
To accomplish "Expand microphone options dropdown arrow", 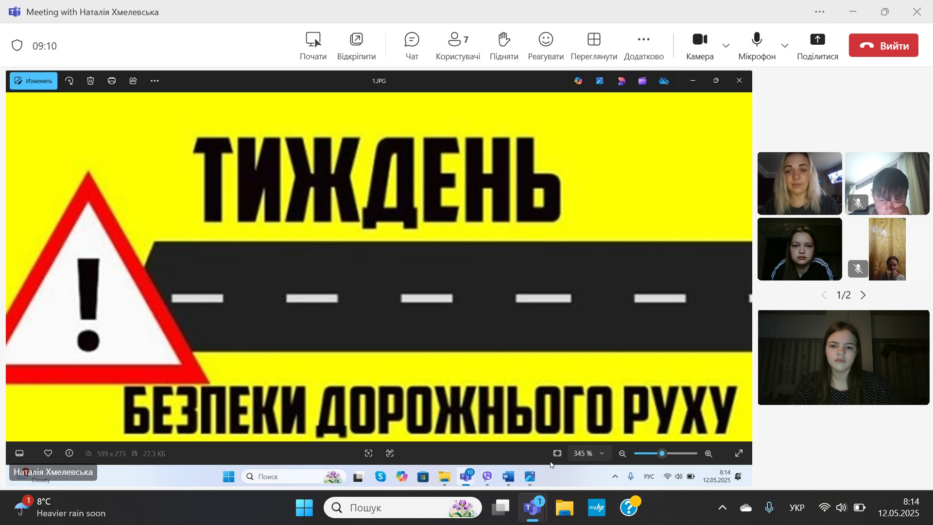I will click(785, 46).
